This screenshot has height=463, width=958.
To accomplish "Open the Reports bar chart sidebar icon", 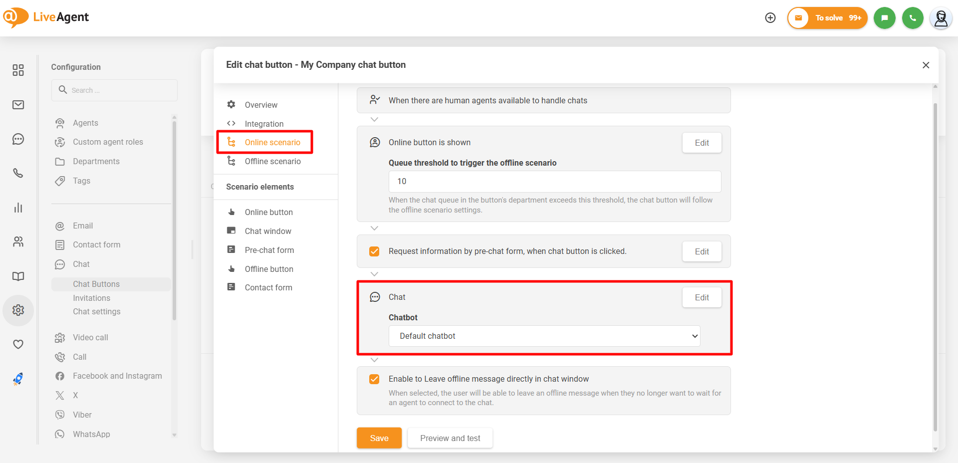I will coord(18,208).
